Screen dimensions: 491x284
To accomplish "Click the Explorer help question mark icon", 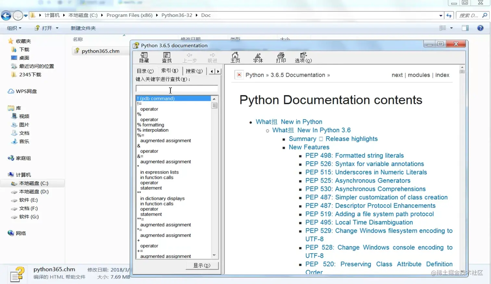I will (x=480, y=28).
